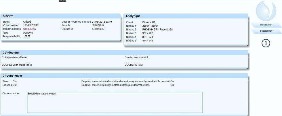Select the Sinistre panel header
Image resolution: width=282 pixels, height=116 pixels.
60,16
